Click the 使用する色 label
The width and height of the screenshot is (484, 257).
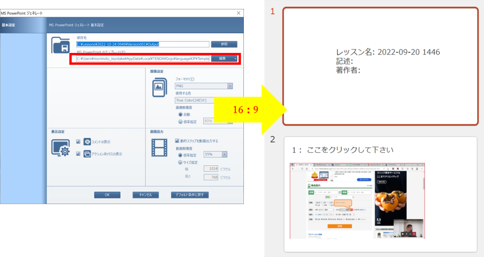click(x=183, y=93)
